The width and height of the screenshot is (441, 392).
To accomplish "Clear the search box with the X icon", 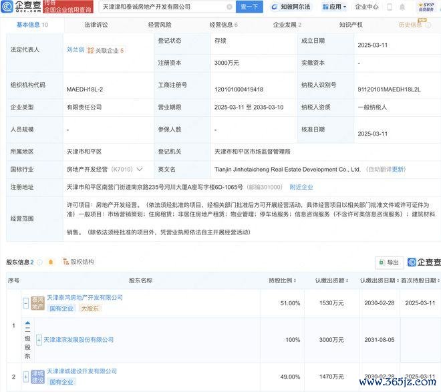I will (x=229, y=7).
